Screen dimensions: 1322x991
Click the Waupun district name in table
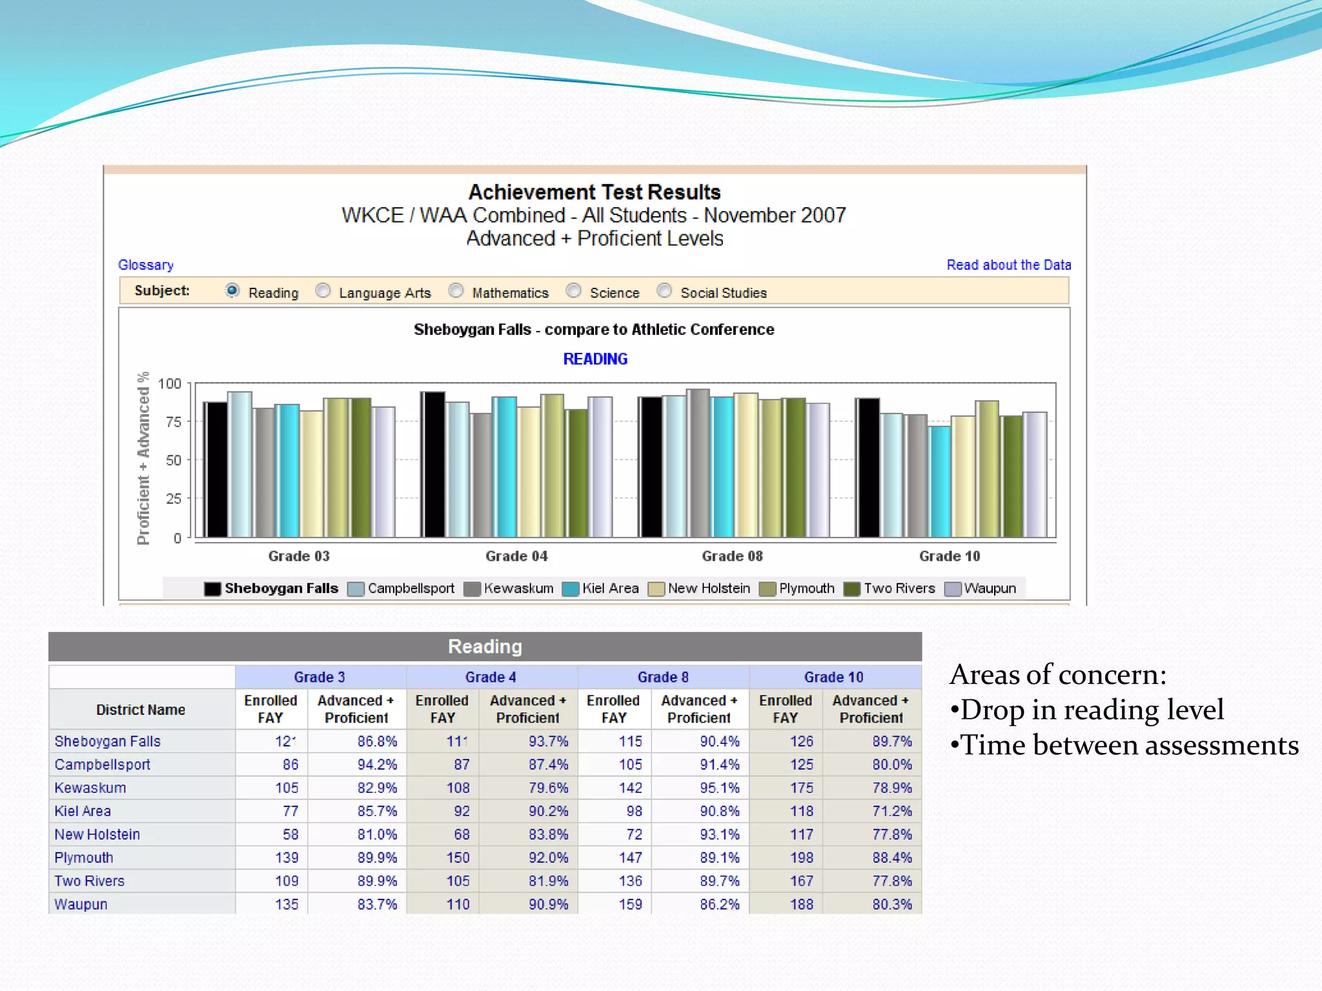[x=81, y=904]
